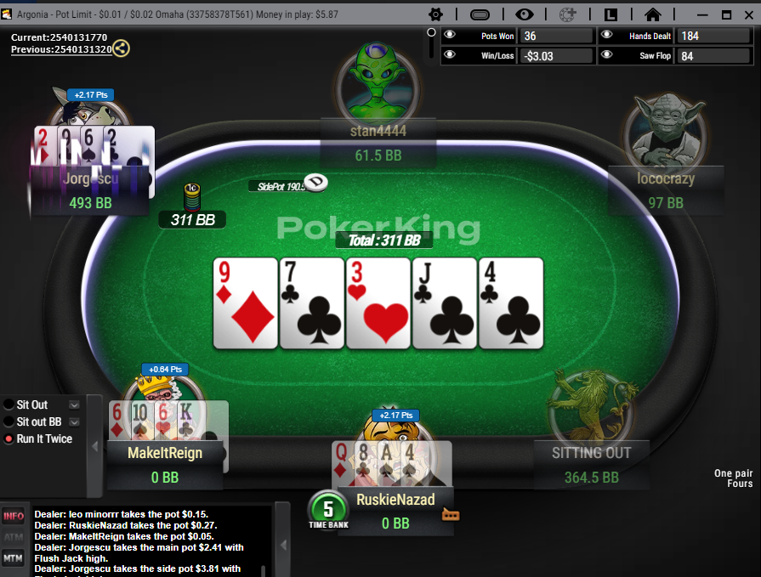The height and width of the screenshot is (577, 761).
Task: Click the 5 Time Bank button
Action: [328, 510]
